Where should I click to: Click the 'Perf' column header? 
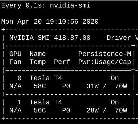[62, 62]
